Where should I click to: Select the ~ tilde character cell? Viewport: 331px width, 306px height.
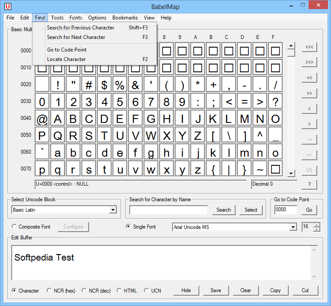(x=260, y=169)
